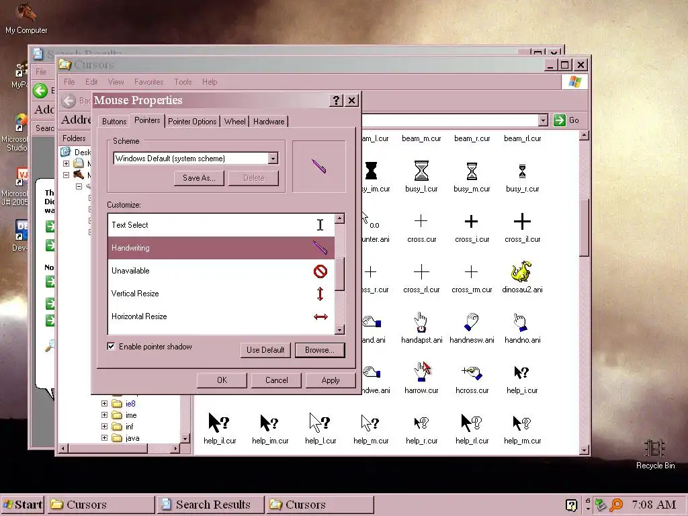The height and width of the screenshot is (516, 688).
Task: Click the Customize list scroll up arrow
Action: [x=339, y=218]
